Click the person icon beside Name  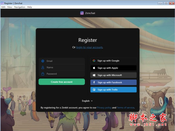[43, 67]
